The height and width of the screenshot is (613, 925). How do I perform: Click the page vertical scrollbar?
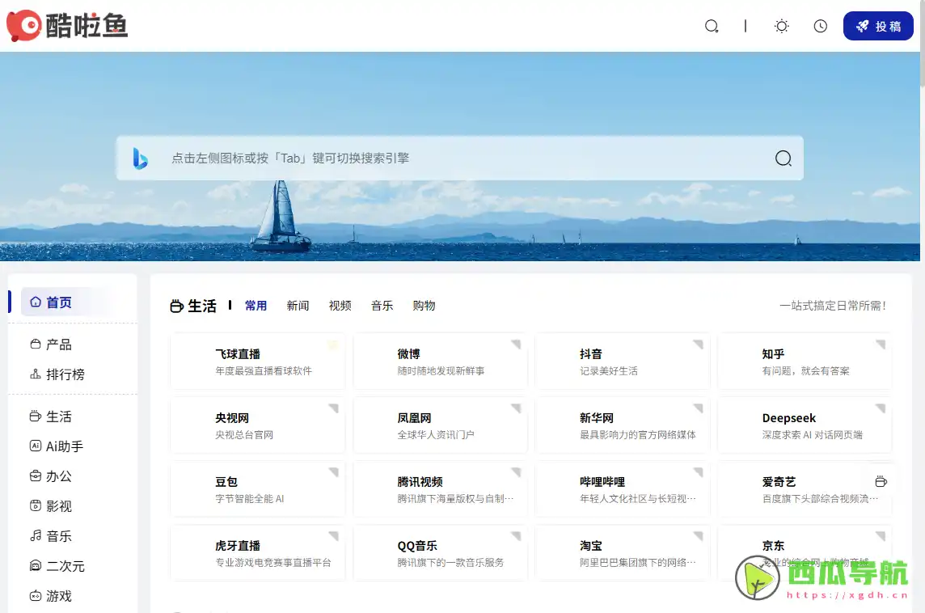tap(922, 44)
